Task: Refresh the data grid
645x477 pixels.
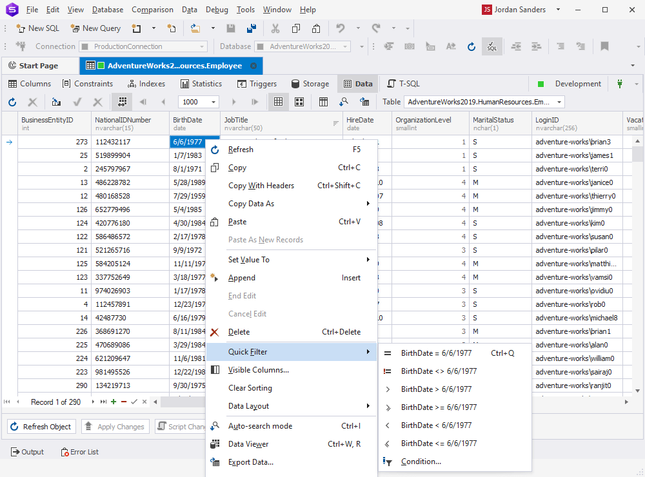Action: (12, 102)
